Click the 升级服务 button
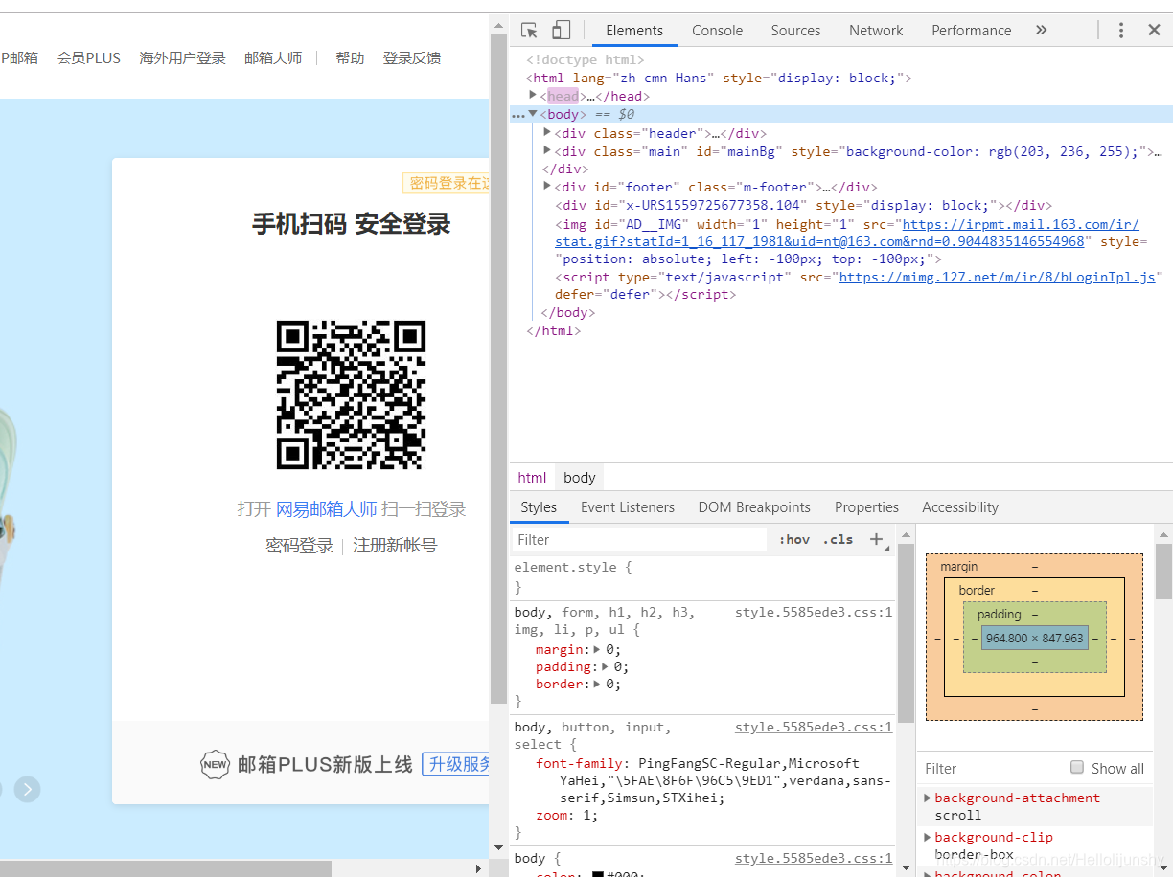The image size is (1173, 877). 456,763
